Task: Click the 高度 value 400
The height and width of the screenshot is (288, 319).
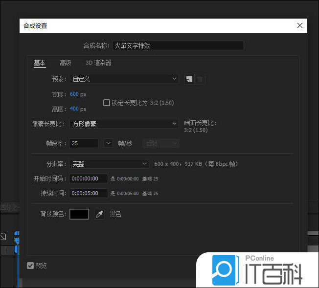Action: pyautogui.click(x=74, y=109)
